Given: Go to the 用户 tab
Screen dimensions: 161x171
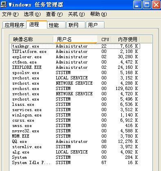Looking at the screenshot, I should (95, 25).
